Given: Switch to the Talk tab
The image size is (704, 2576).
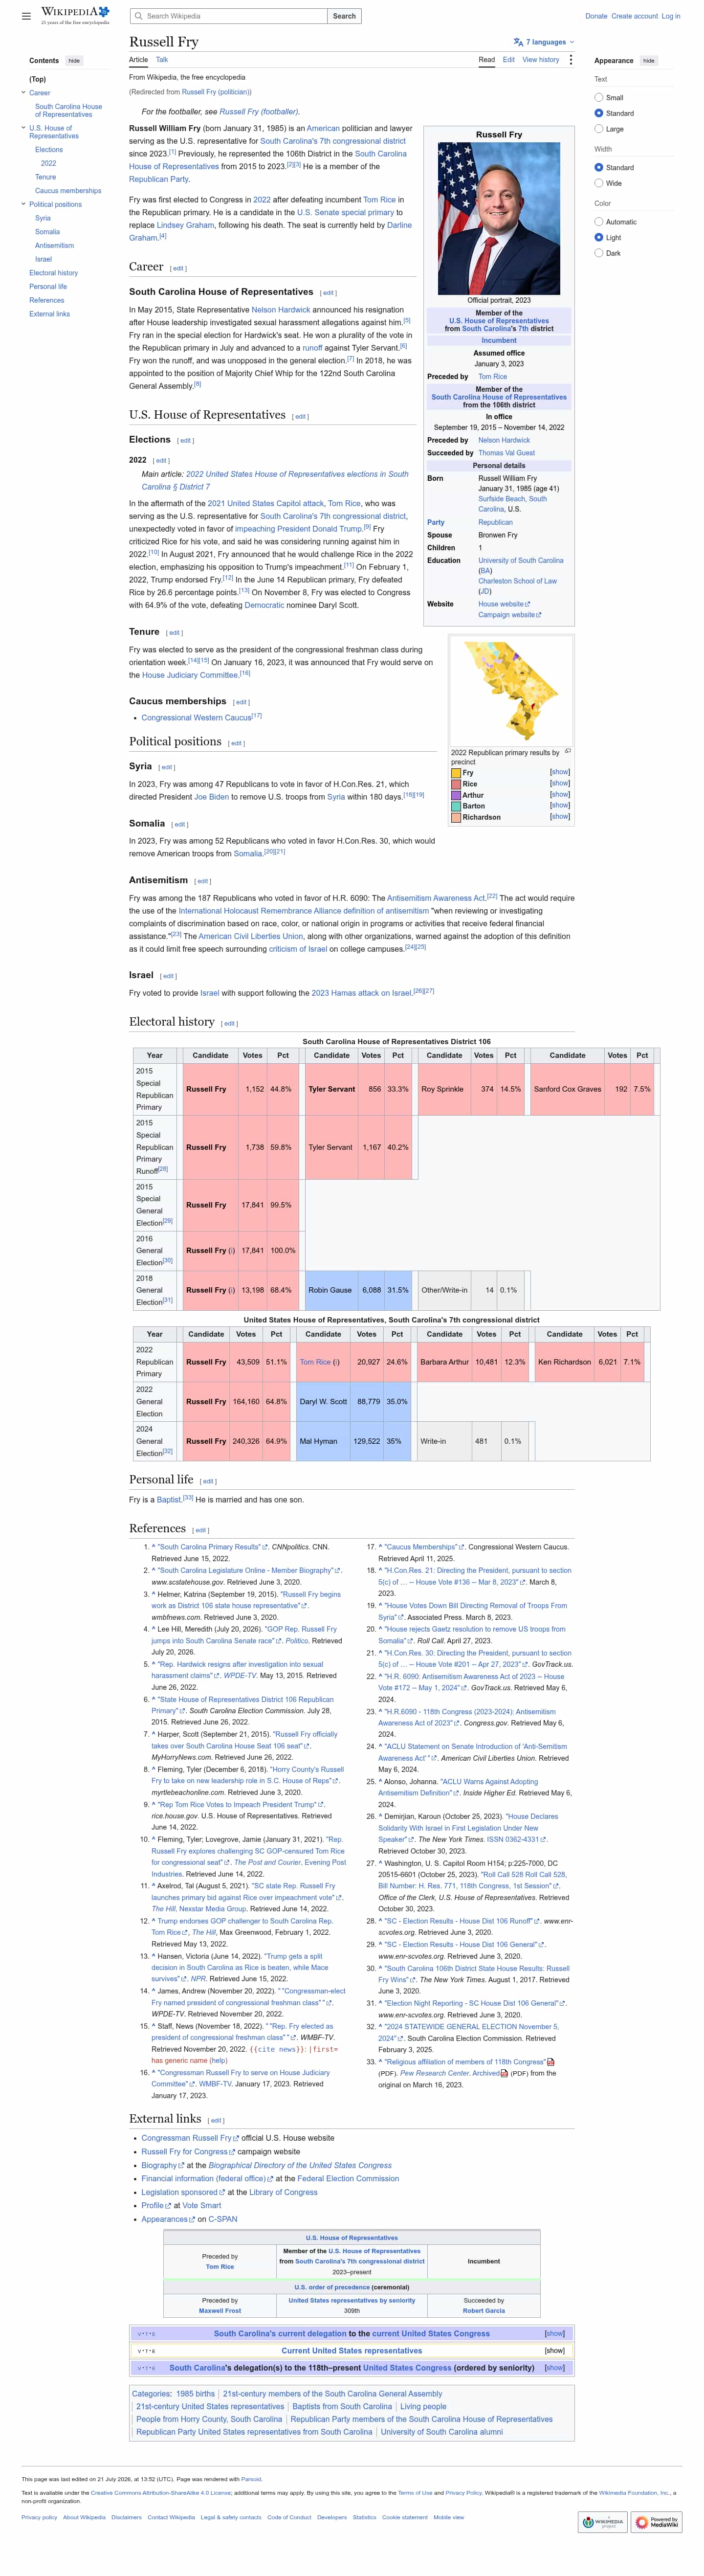Looking at the screenshot, I should (x=162, y=60).
